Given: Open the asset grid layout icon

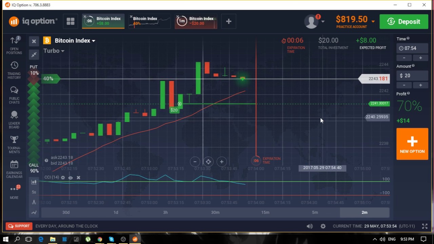Looking at the screenshot, I should tap(71, 21).
